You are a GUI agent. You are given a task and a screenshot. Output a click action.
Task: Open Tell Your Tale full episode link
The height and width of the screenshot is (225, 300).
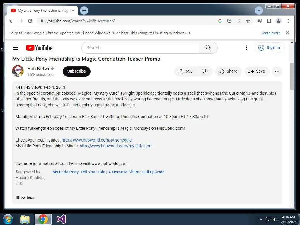tap(108, 172)
